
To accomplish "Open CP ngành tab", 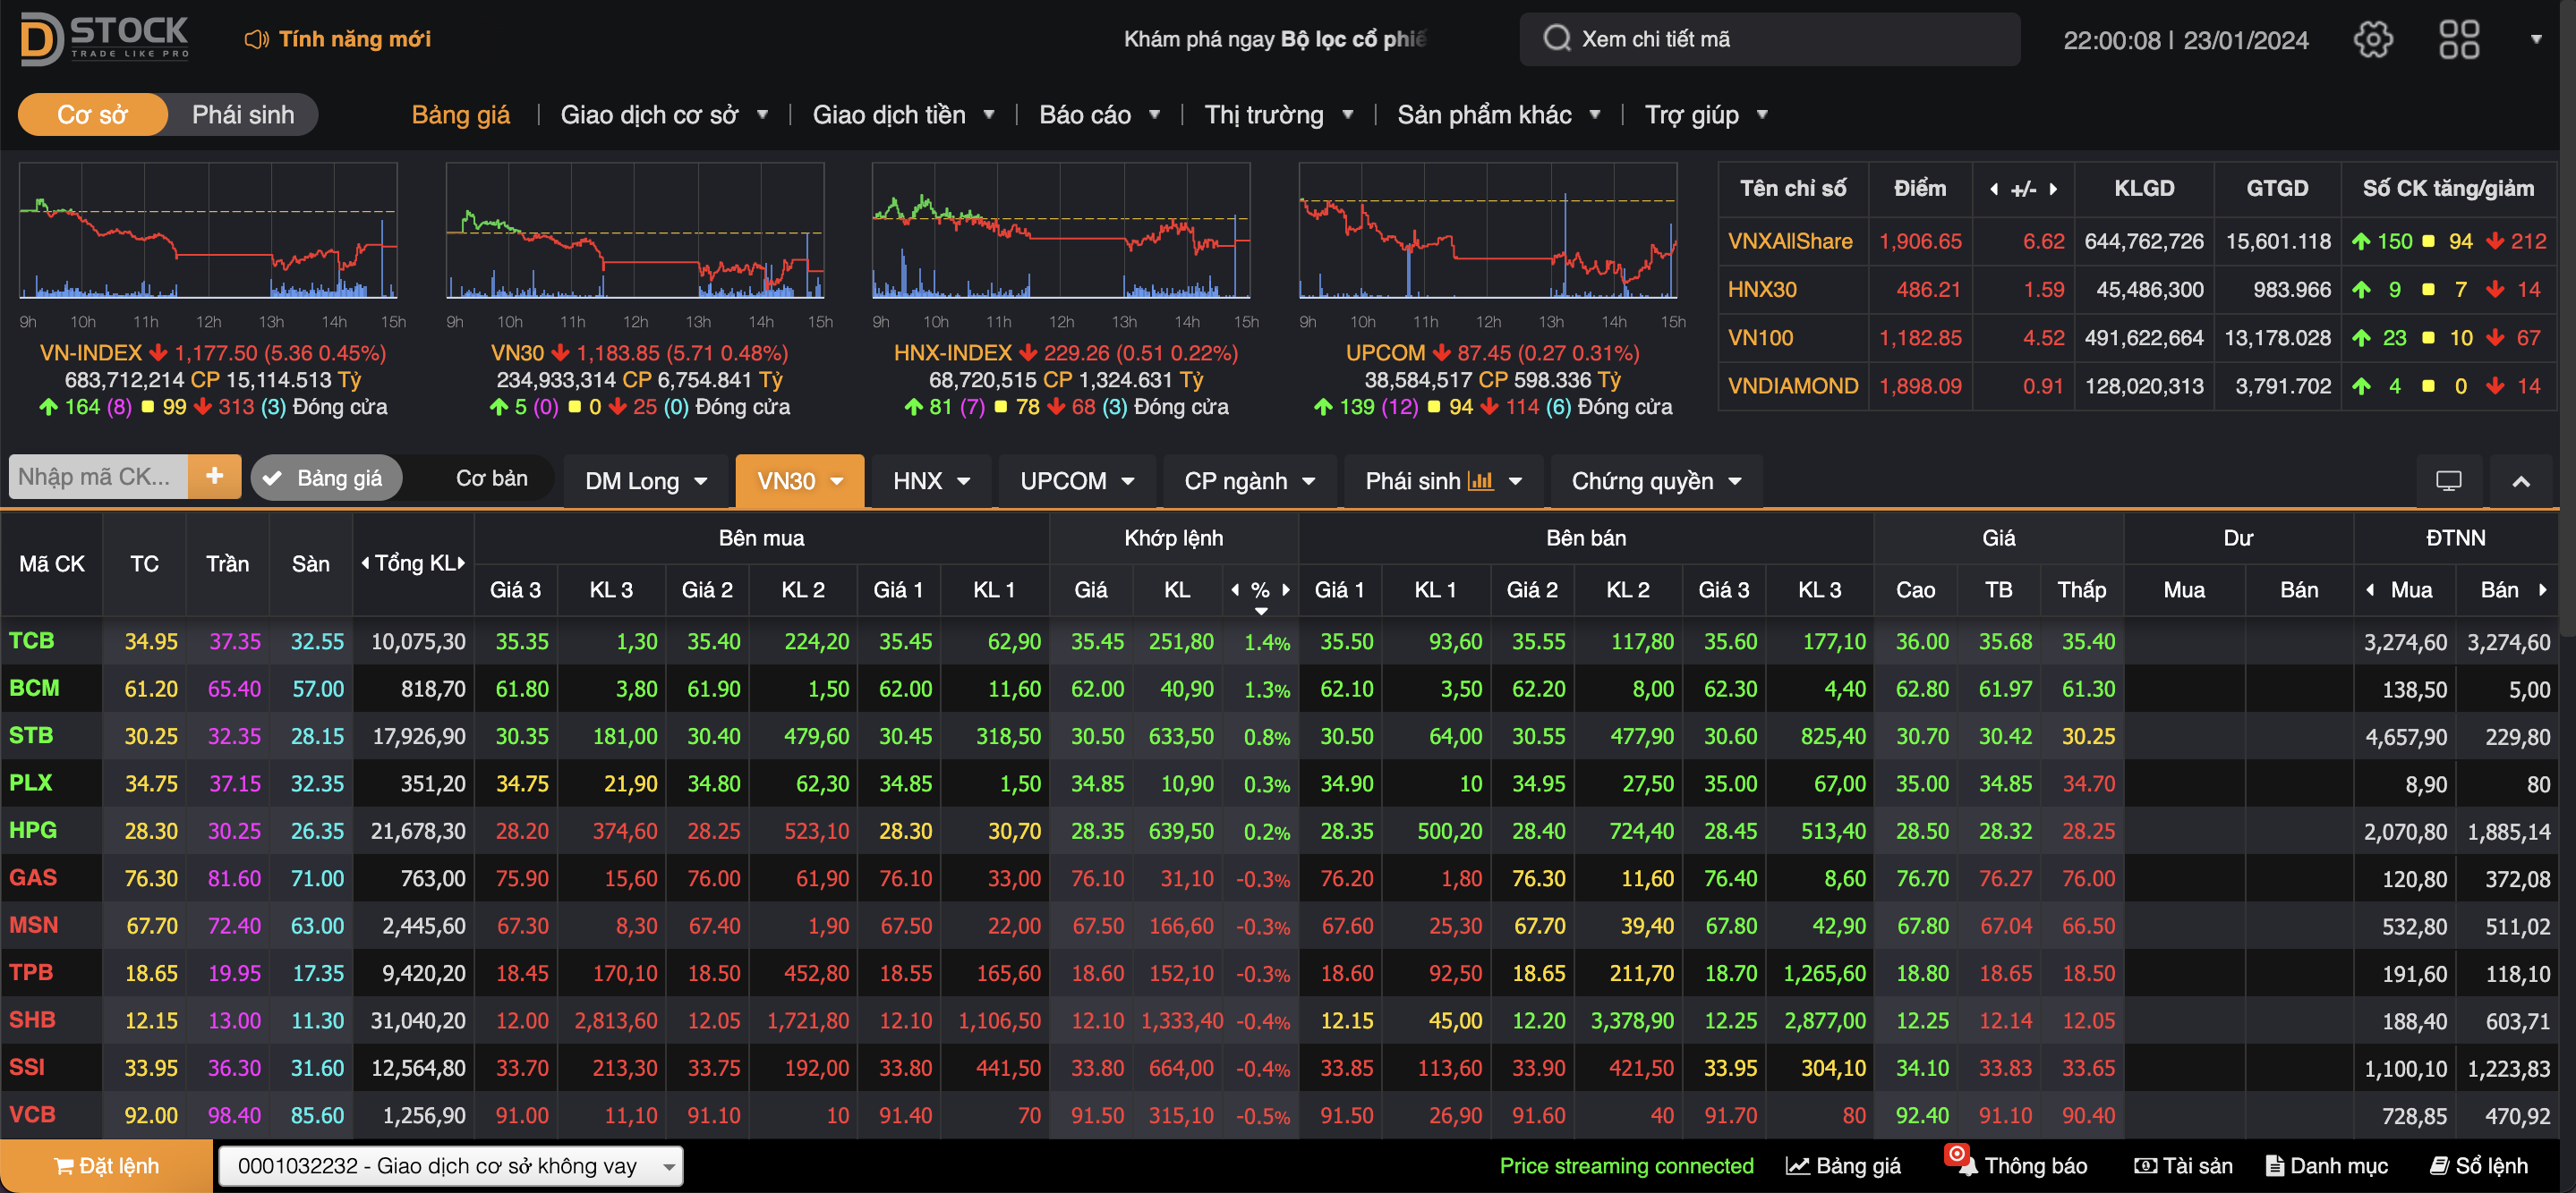I will [x=1249, y=480].
